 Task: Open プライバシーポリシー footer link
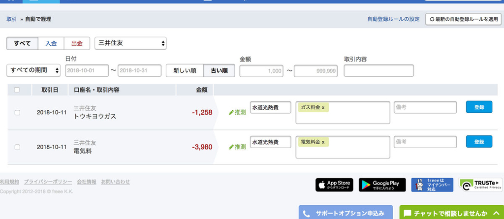click(x=48, y=182)
